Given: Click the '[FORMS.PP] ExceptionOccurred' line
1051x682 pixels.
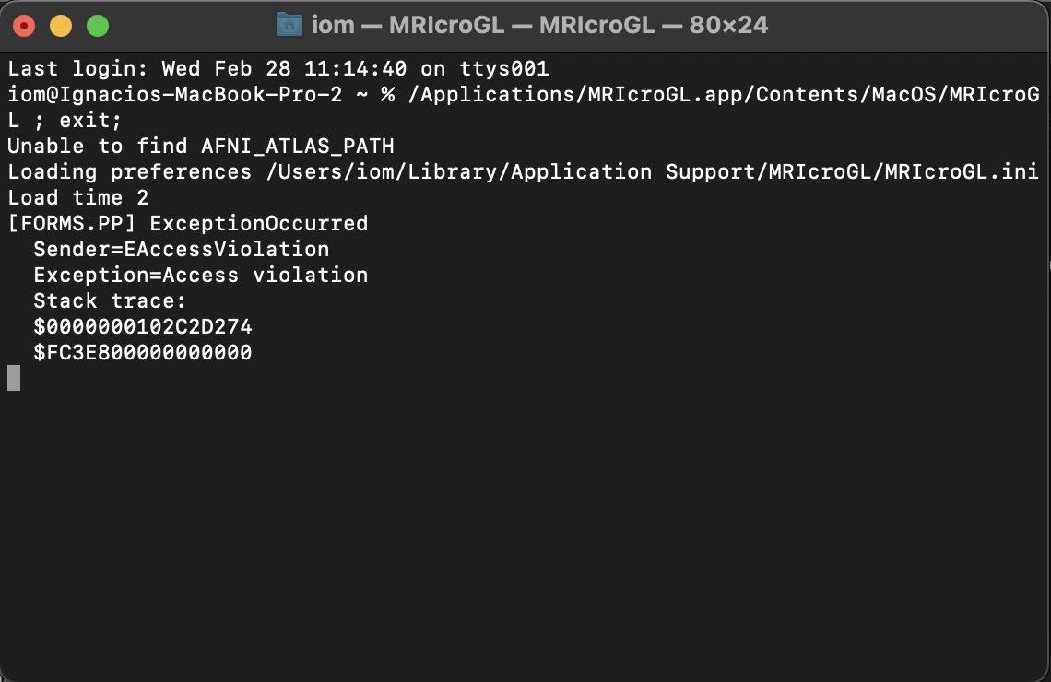Looking at the screenshot, I should click(188, 224).
